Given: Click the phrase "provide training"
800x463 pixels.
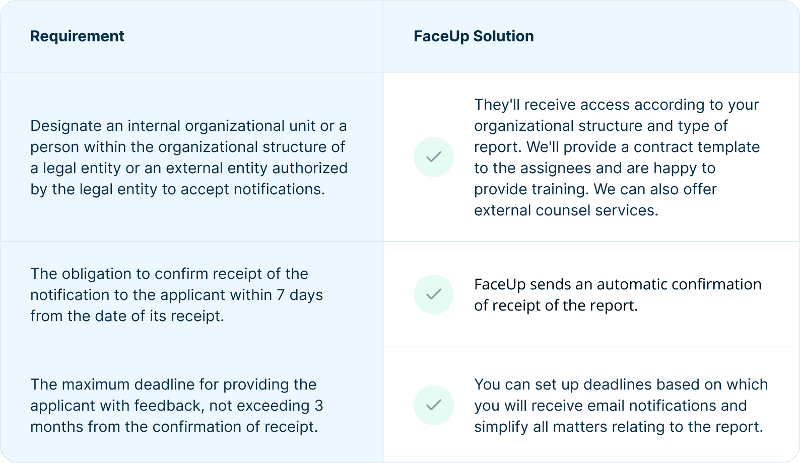Looking at the screenshot, I should coord(531,189).
